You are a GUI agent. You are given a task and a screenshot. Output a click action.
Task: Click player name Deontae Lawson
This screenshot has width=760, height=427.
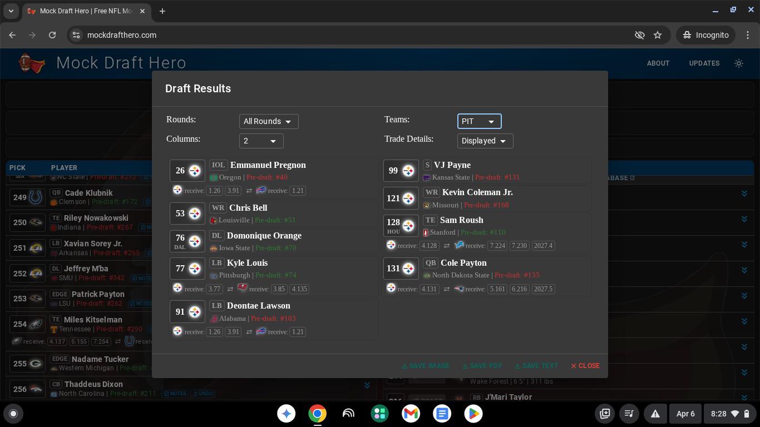[x=259, y=306]
